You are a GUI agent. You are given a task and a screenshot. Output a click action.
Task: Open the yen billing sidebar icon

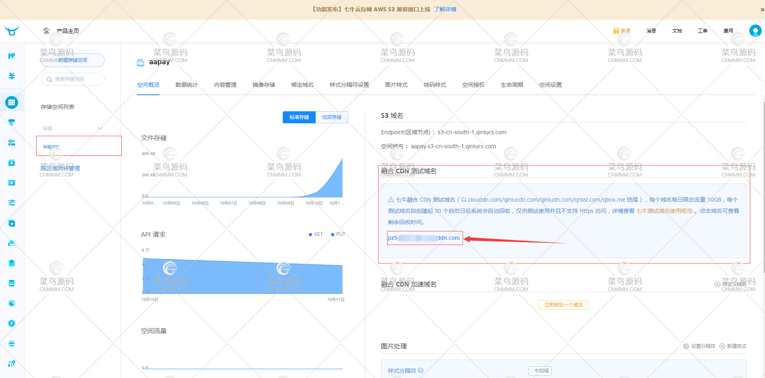click(x=12, y=76)
